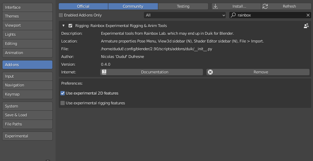
Task: Click into the rainbox search text field
Action: [270, 15]
